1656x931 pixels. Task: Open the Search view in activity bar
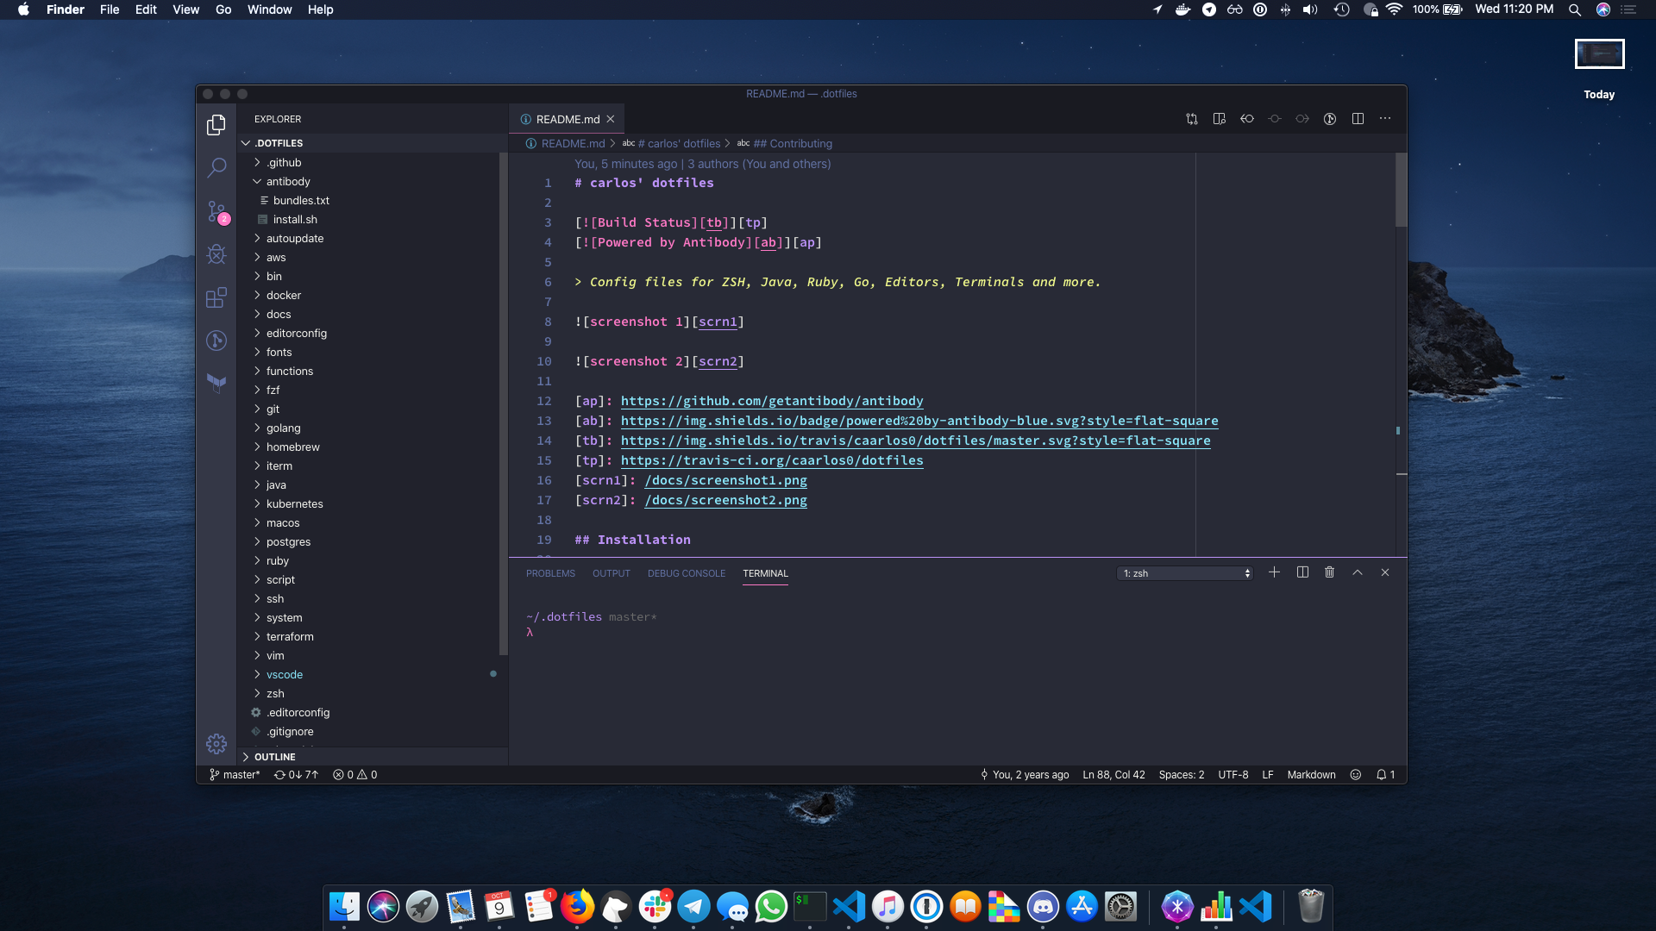tap(216, 168)
